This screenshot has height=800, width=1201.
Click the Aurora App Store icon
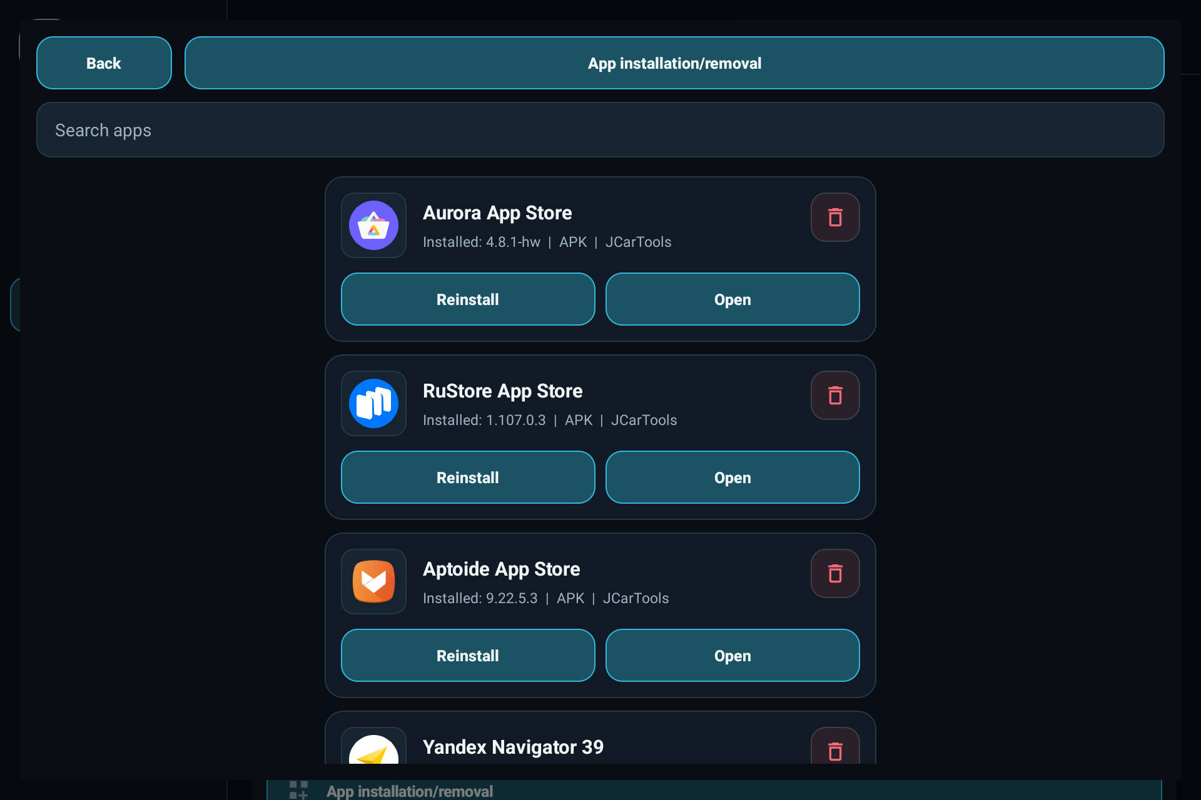pos(373,226)
